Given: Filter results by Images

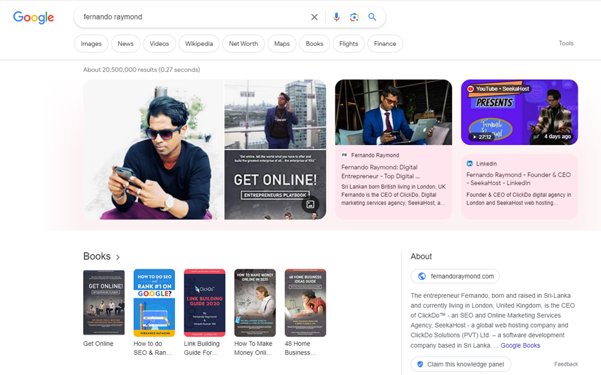Looking at the screenshot, I should point(91,44).
